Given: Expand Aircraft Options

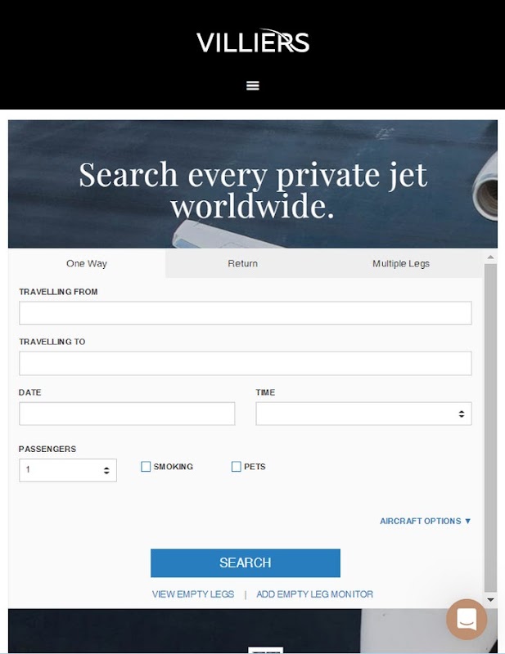Looking at the screenshot, I should [x=426, y=521].
